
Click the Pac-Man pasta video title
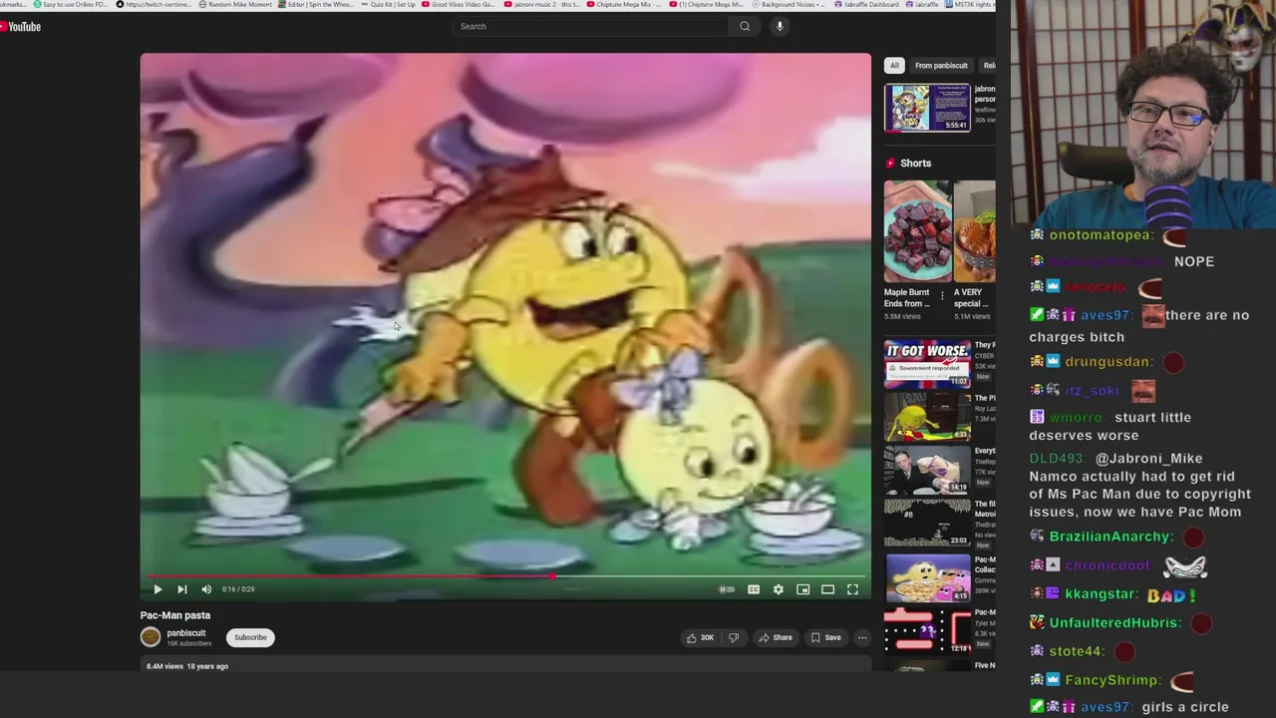tap(175, 615)
